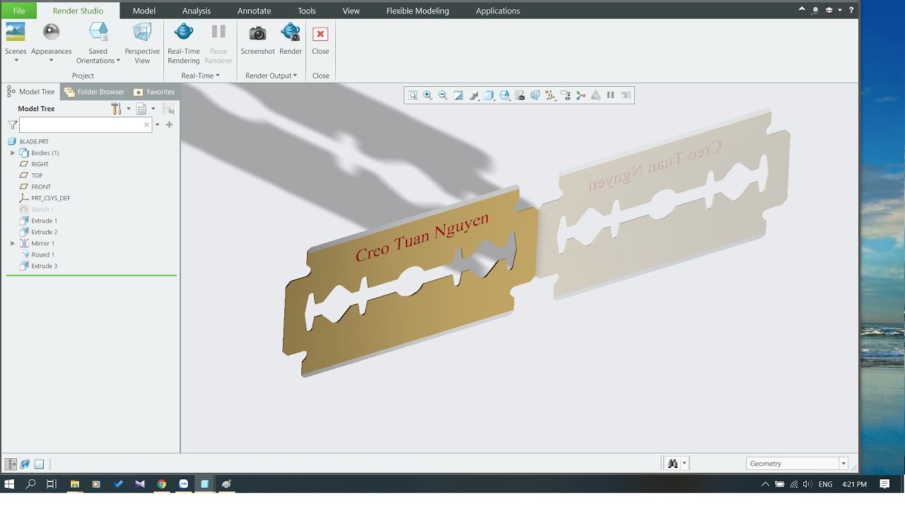
Task: Switch to Favorites panel tab
Action: (x=153, y=92)
